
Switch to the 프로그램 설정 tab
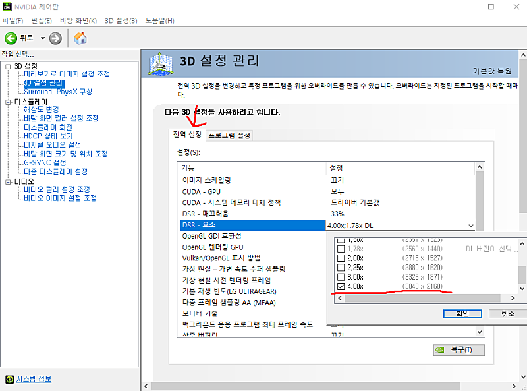[x=229, y=135]
